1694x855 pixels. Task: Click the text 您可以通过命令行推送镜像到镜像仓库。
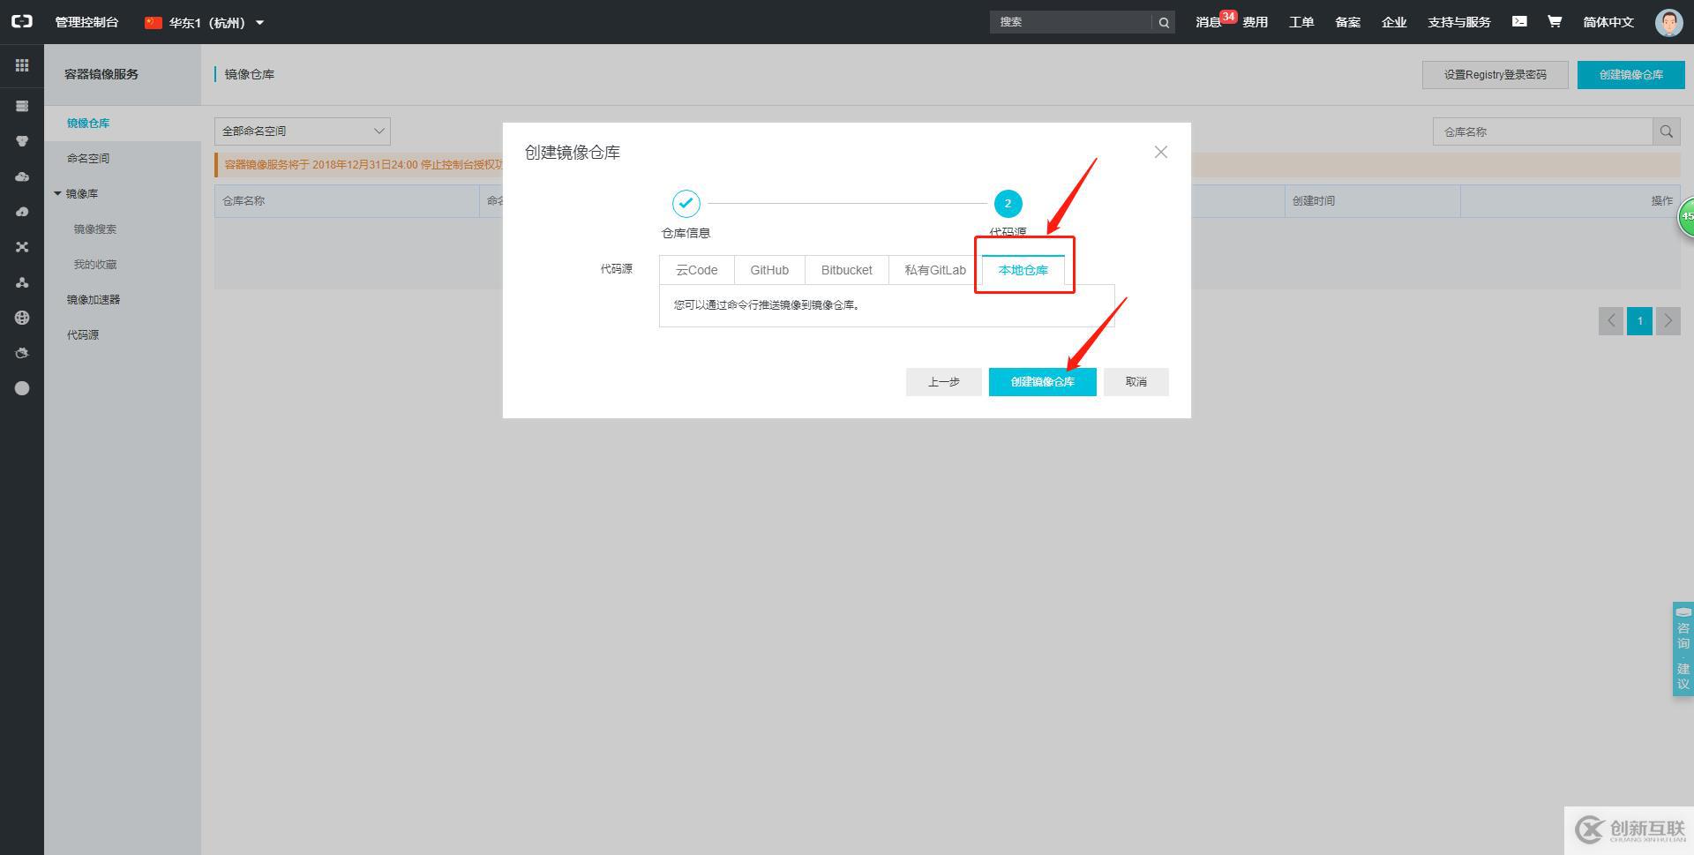(x=767, y=305)
